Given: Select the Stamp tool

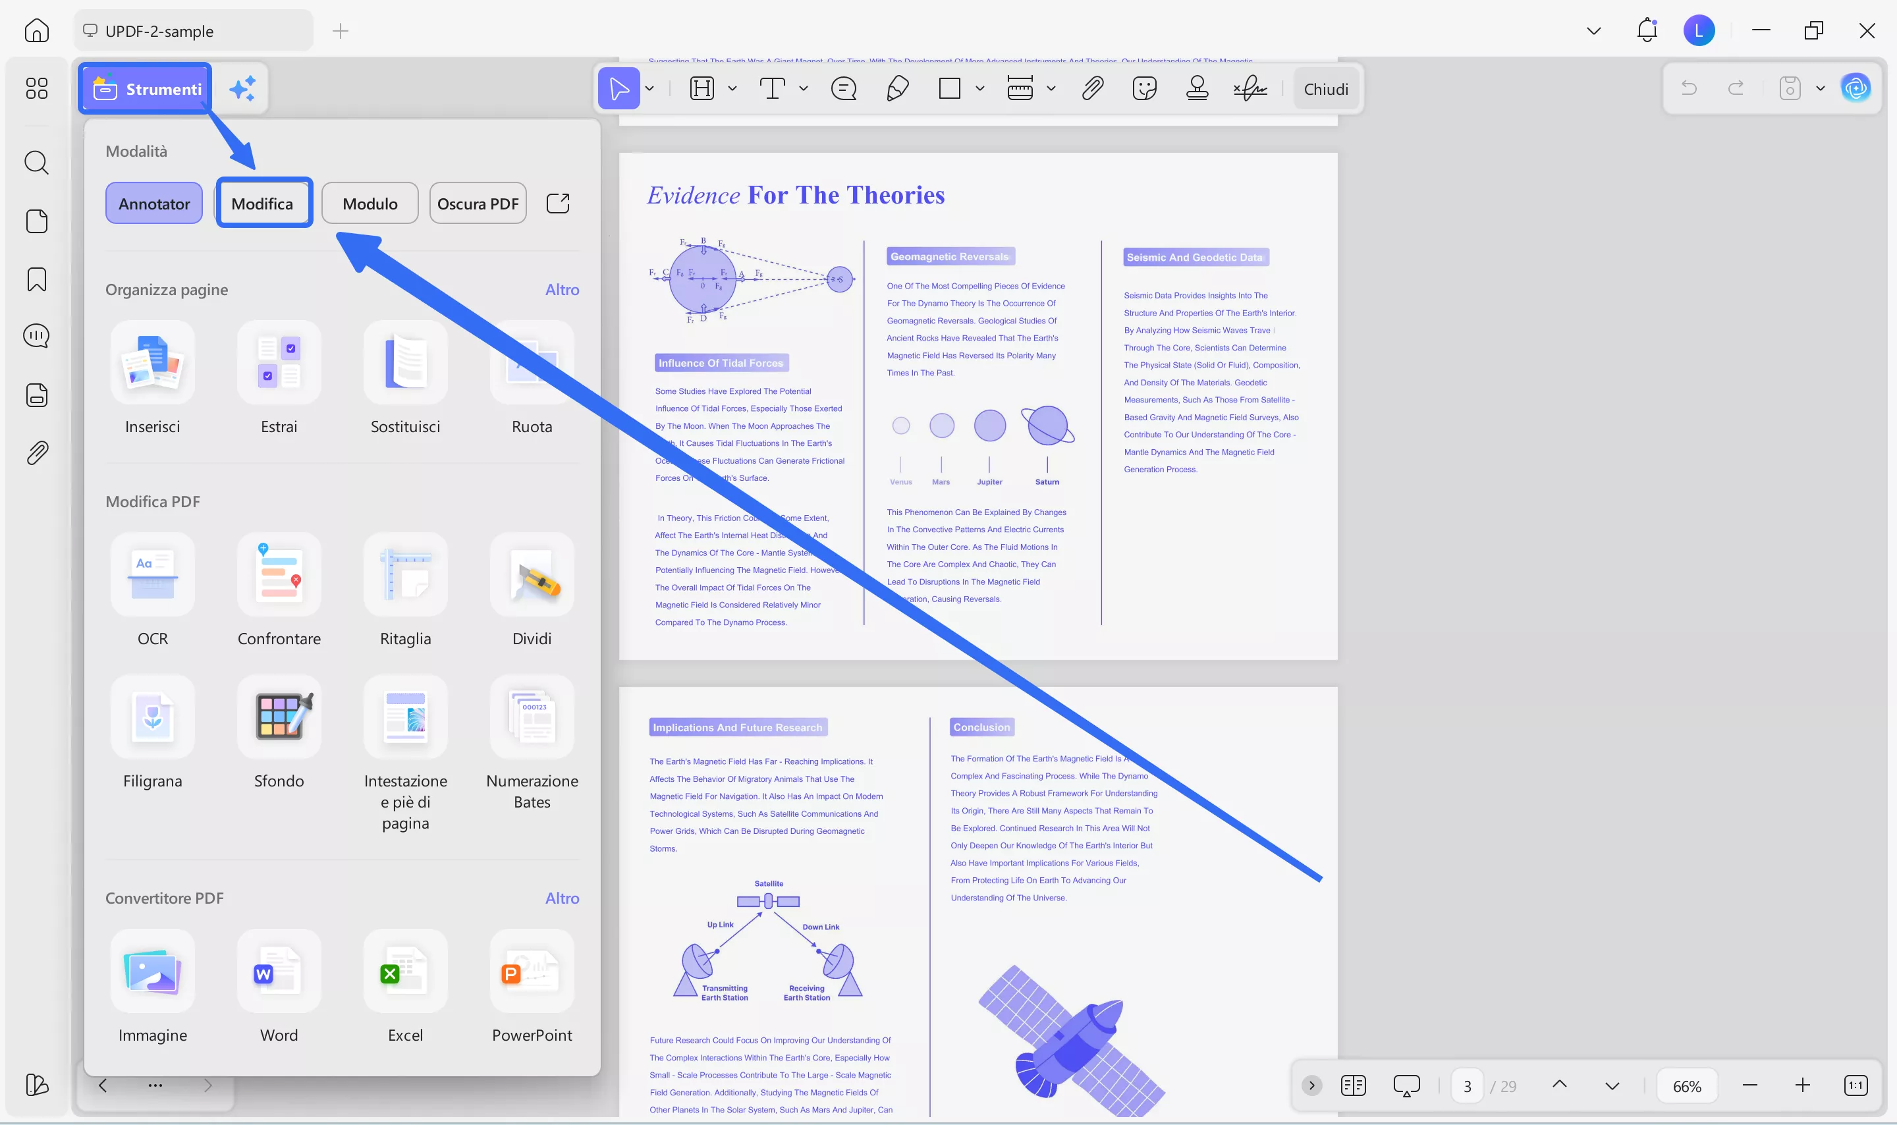Looking at the screenshot, I should tap(1196, 89).
